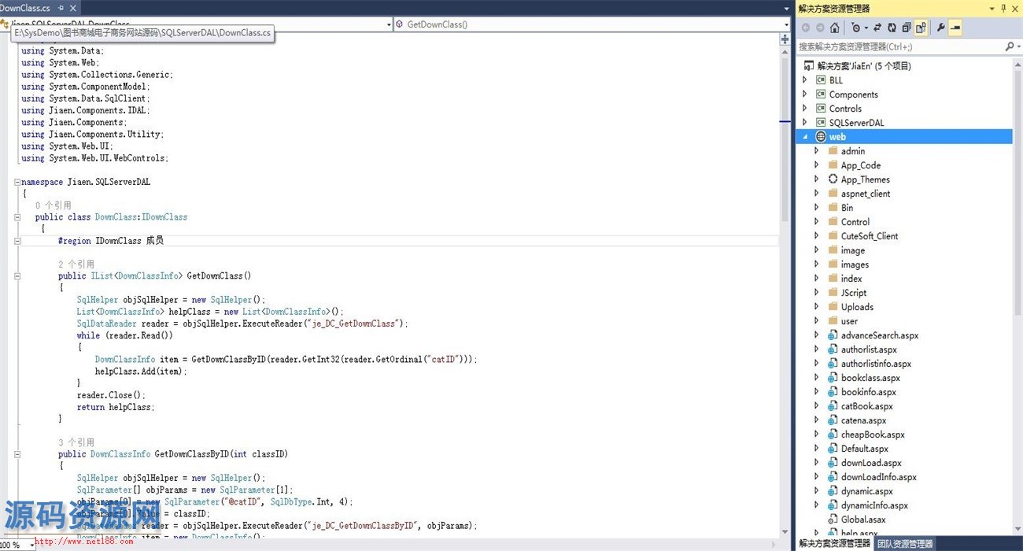Select downLoadInfo.aspx file
This screenshot has width=1023, height=551.
coord(879,477)
